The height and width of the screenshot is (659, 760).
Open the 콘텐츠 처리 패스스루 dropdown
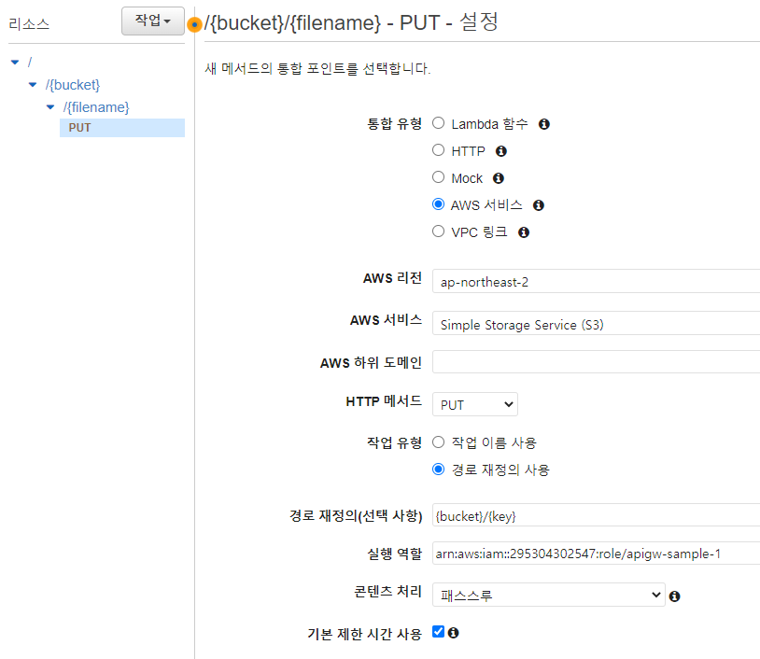coord(549,595)
